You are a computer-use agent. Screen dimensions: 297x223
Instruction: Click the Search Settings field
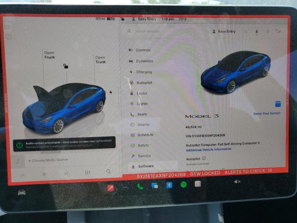coord(148,31)
